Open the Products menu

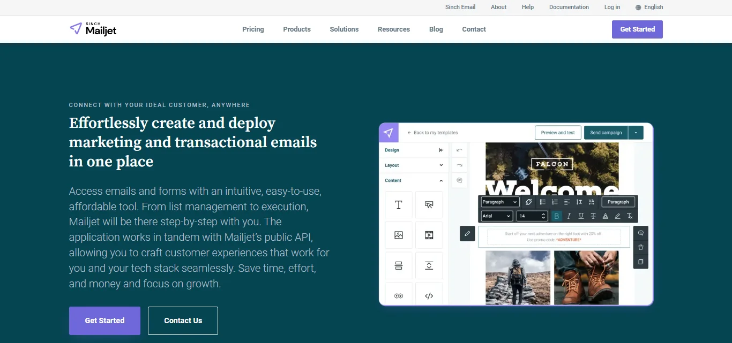297,29
